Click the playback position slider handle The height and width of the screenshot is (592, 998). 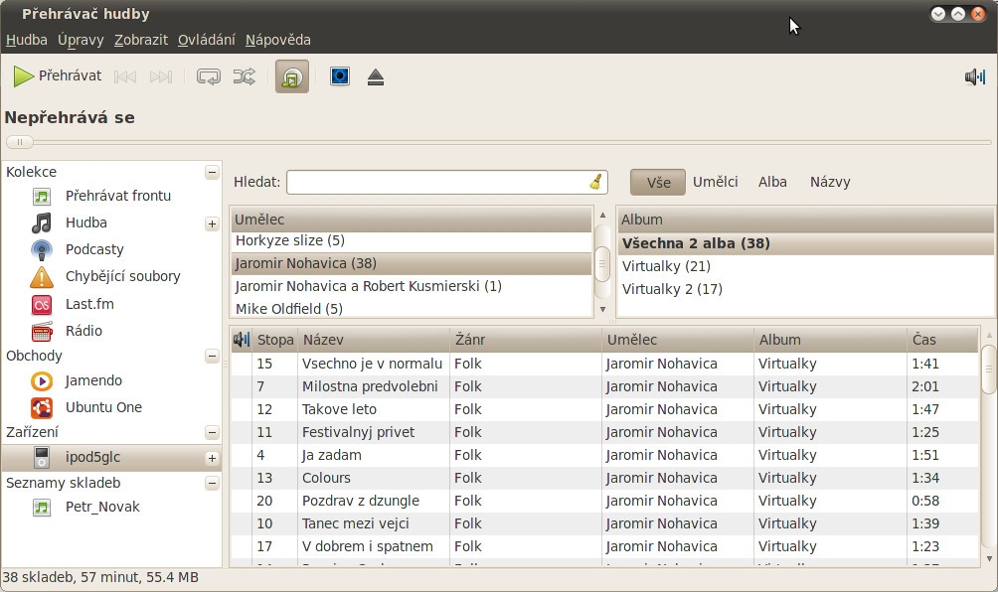click(20, 142)
